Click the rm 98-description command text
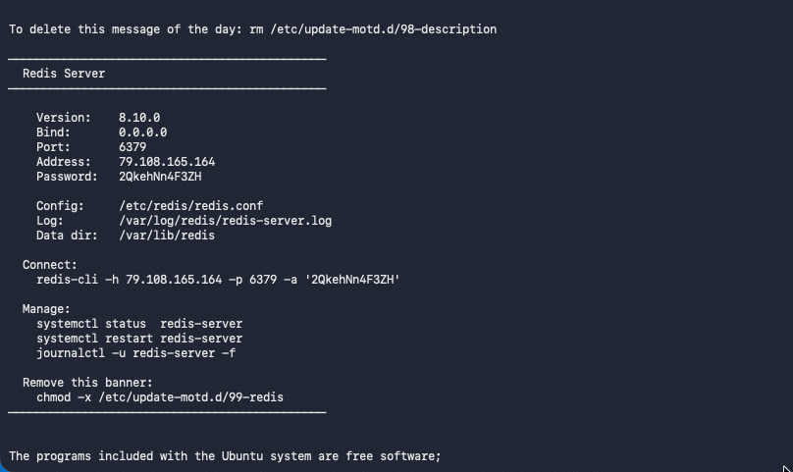 tap(373, 29)
